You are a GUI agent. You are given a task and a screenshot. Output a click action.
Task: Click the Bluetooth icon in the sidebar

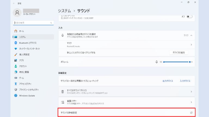[16, 43]
